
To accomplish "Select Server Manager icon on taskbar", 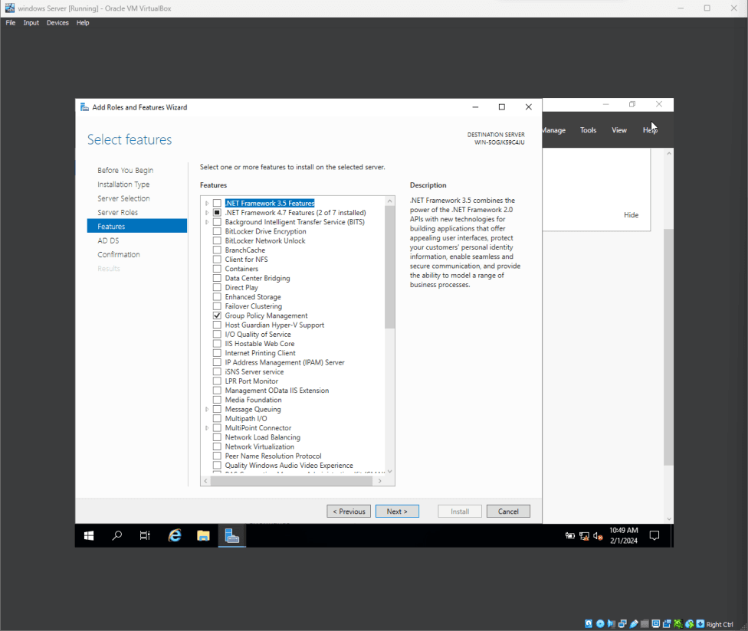I will point(232,536).
